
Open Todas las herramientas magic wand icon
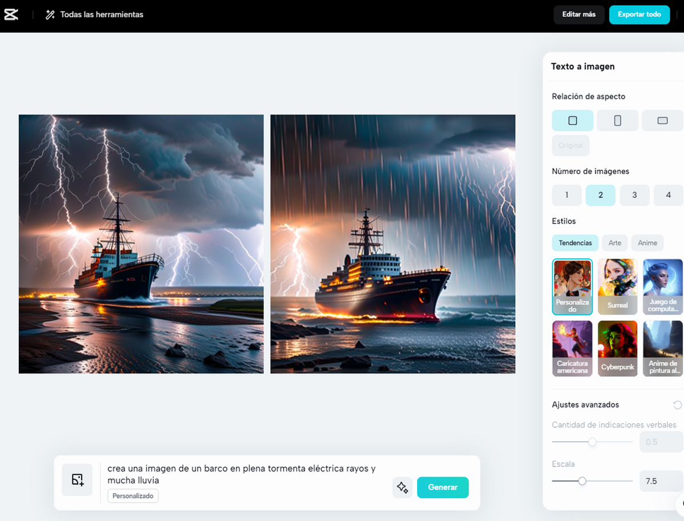coord(50,15)
